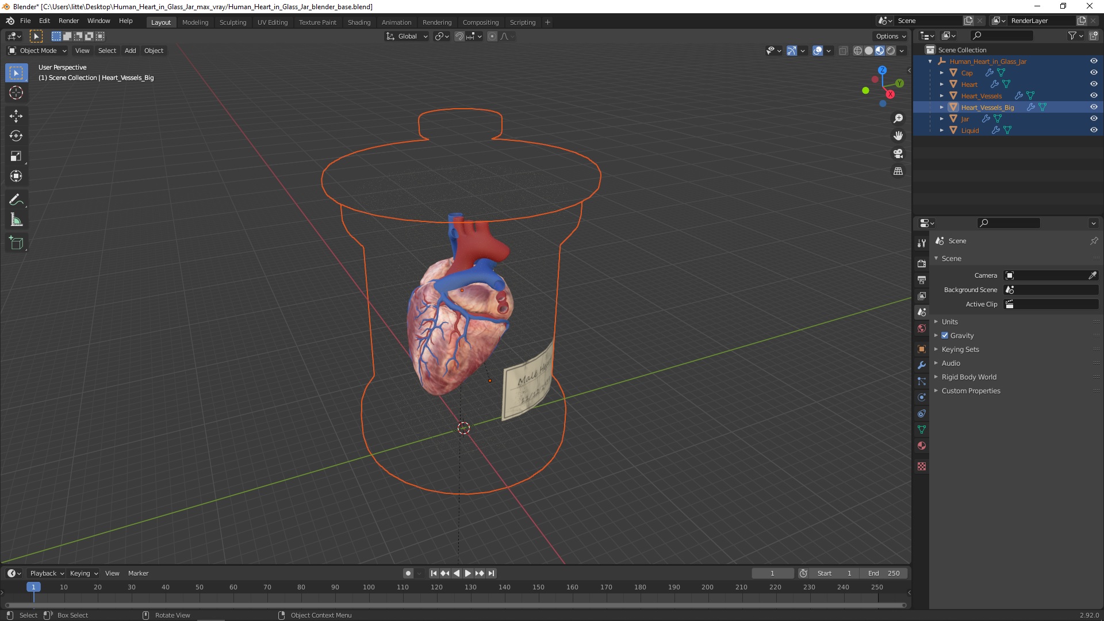Hide the Heart_Vessels object
1104x621 pixels.
(x=1093, y=95)
